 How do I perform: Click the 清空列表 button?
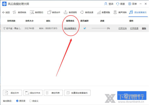coord(53,93)
